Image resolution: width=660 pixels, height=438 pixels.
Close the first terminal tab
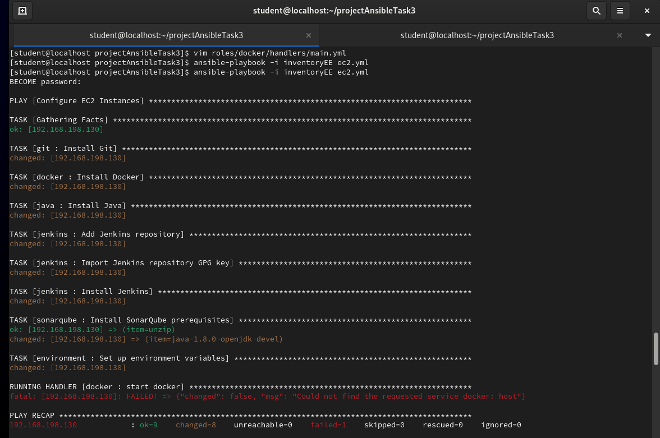pos(309,35)
